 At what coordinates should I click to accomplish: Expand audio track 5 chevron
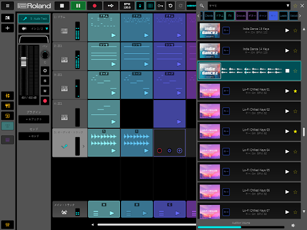coord(83,146)
